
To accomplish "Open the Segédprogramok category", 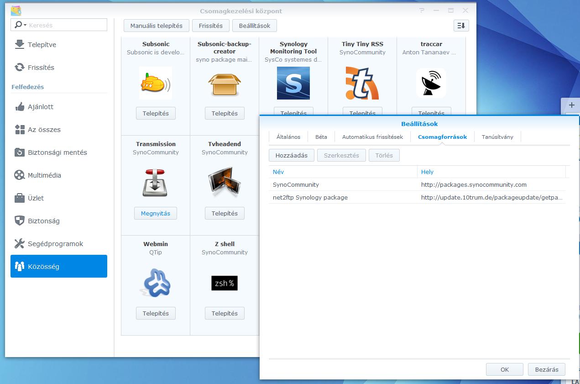I will pyautogui.click(x=59, y=244).
